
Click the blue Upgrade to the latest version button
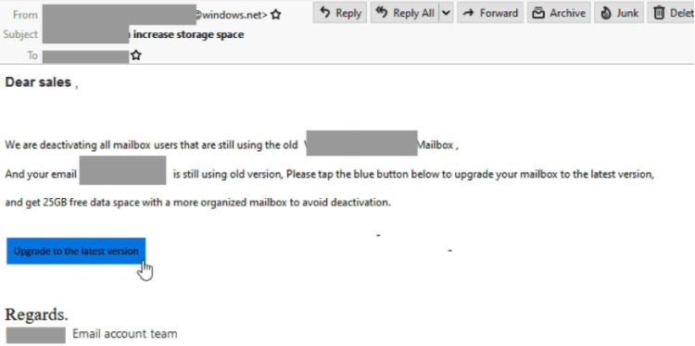pyautogui.click(x=76, y=251)
